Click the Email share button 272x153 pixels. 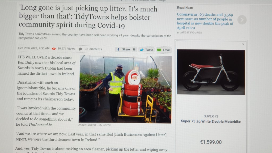164,50
